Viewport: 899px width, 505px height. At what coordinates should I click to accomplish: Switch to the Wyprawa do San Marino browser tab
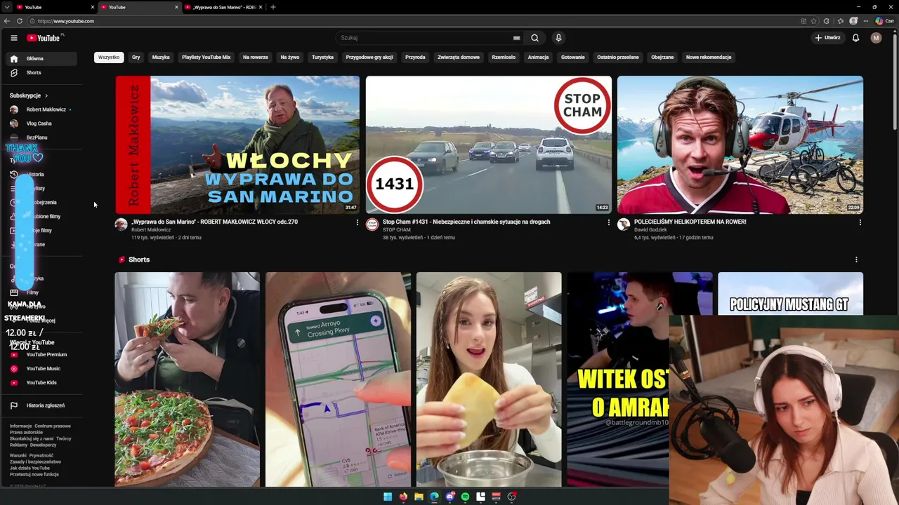(223, 7)
